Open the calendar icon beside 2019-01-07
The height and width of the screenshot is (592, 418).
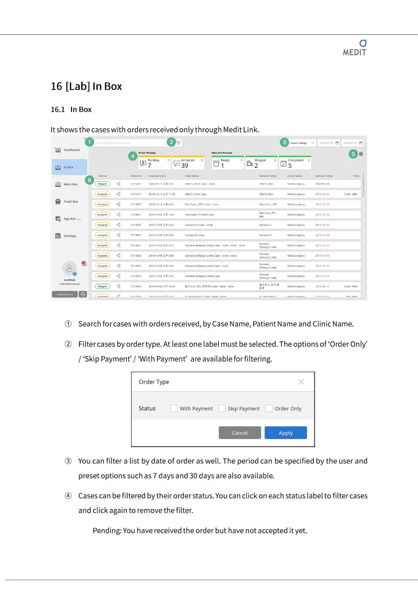point(337,143)
